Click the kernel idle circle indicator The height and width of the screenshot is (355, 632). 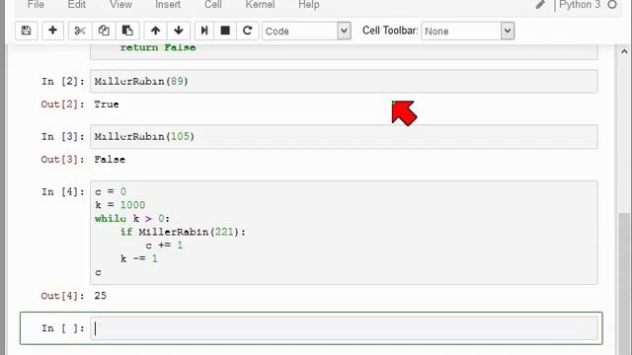(x=612, y=5)
